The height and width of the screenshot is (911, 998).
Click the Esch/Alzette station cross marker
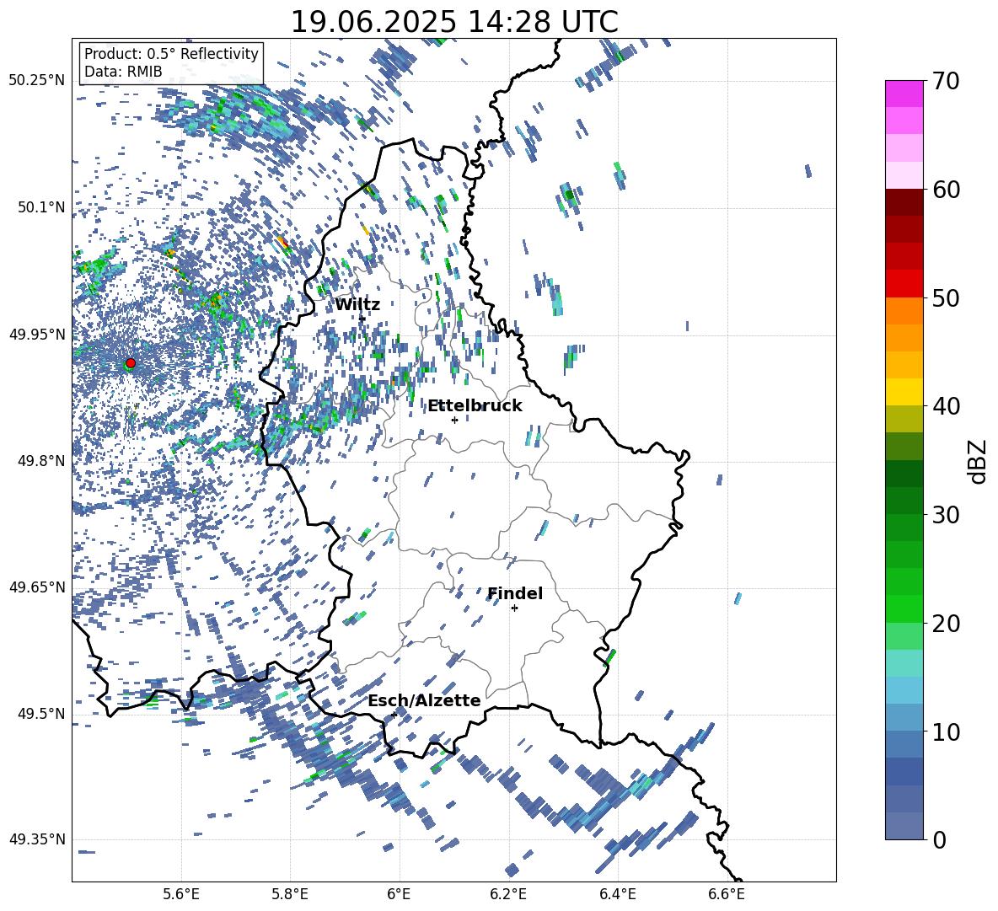click(394, 715)
